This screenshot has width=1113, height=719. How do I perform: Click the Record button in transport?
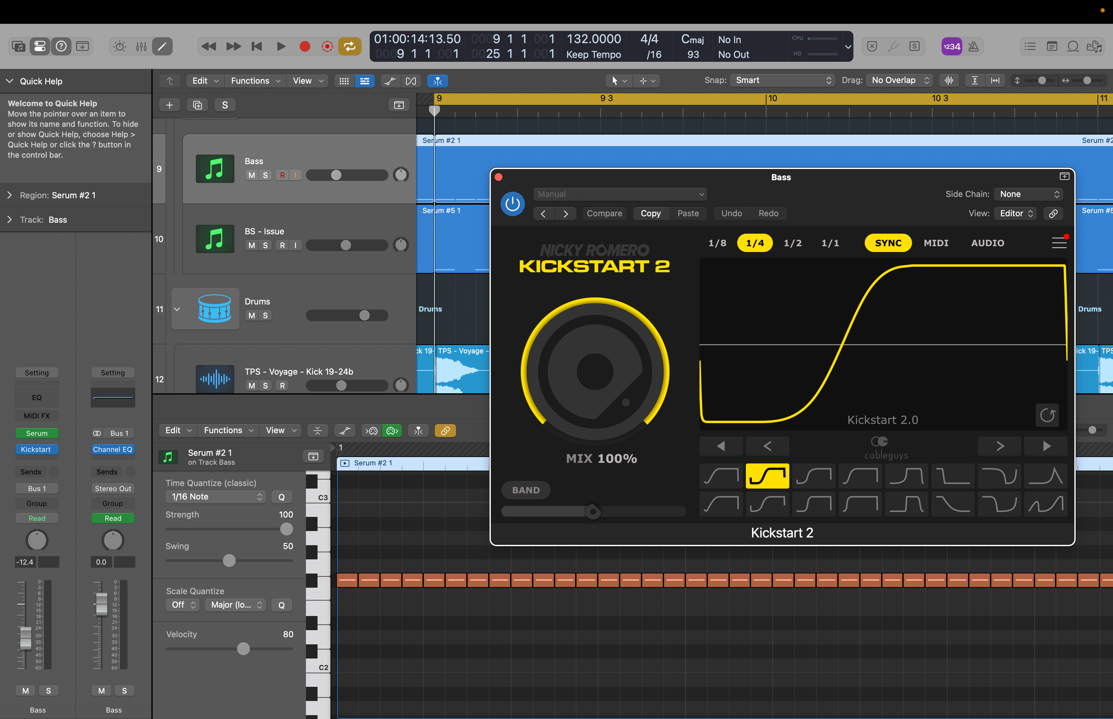305,46
